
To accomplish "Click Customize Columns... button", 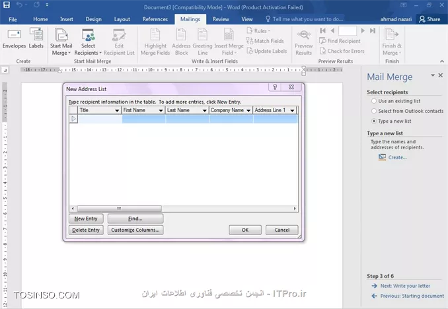I will click(135, 230).
